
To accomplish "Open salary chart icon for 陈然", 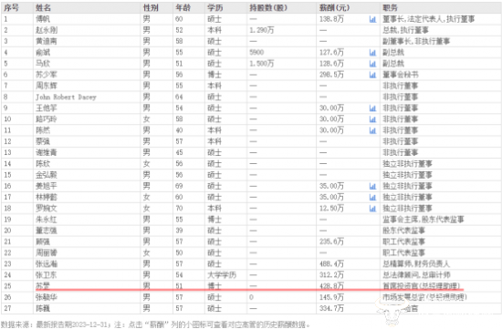I will [372, 130].
